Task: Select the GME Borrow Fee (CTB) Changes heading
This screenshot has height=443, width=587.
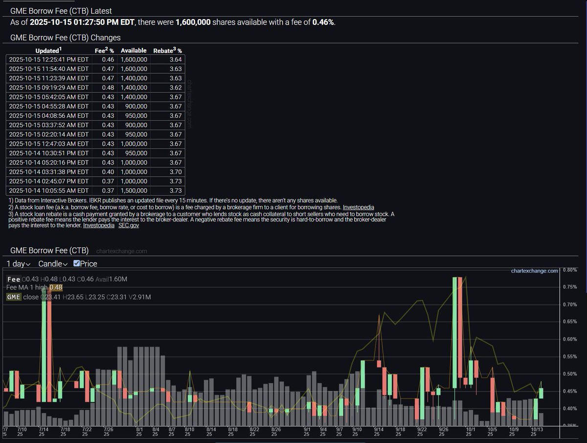Action: pos(66,37)
